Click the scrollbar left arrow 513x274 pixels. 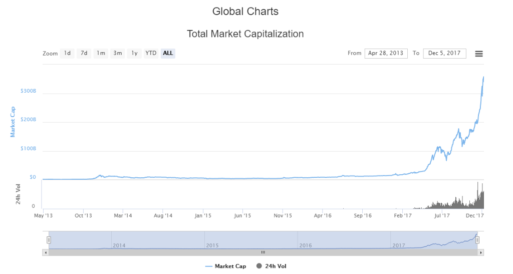click(x=46, y=252)
